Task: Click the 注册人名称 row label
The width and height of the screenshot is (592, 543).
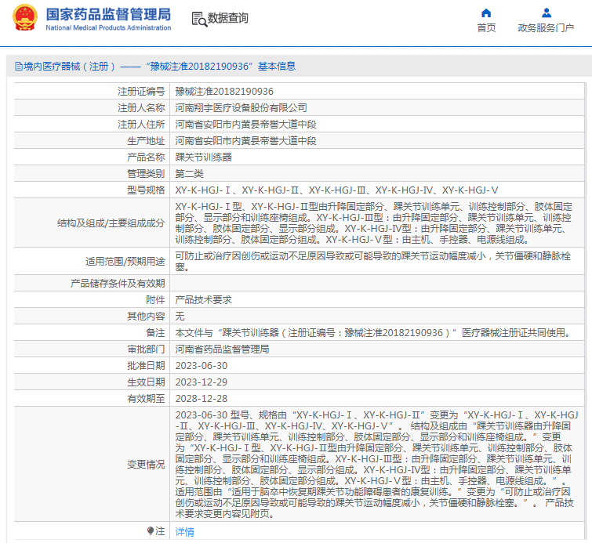Action: [x=141, y=108]
